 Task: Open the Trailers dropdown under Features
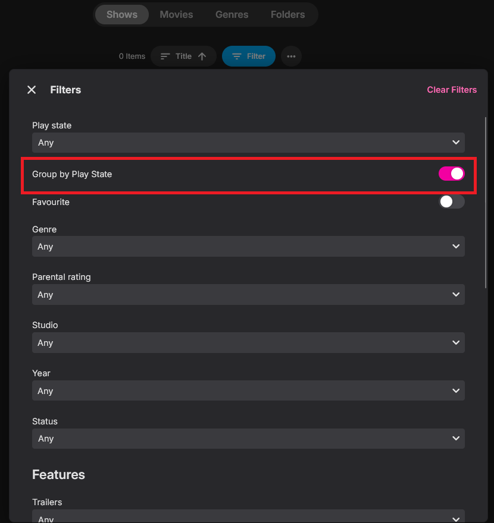click(248, 518)
